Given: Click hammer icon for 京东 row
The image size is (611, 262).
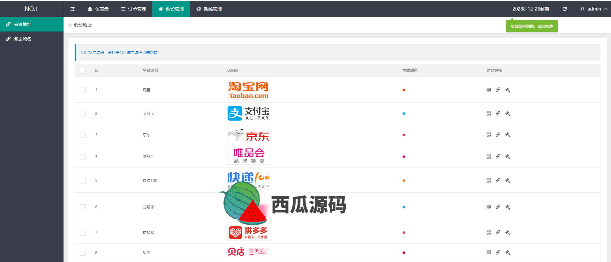Looking at the screenshot, I should tap(508, 135).
